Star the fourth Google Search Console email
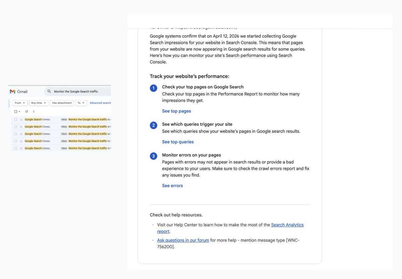402x279 pixels. [x=21, y=141]
